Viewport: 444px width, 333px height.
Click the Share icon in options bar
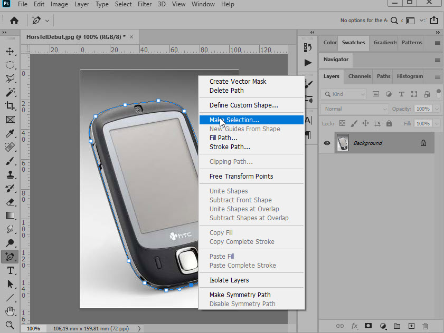click(x=434, y=21)
